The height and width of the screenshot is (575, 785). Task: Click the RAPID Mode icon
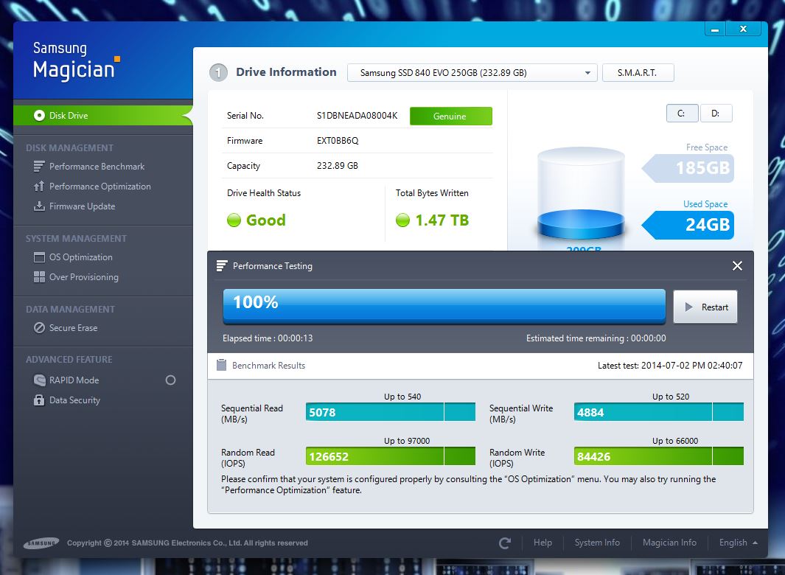click(x=39, y=380)
